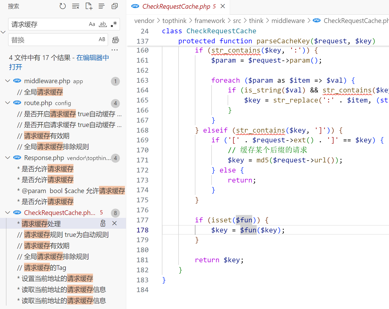
Task: Collapse route.php result group
Action: (x=8, y=103)
